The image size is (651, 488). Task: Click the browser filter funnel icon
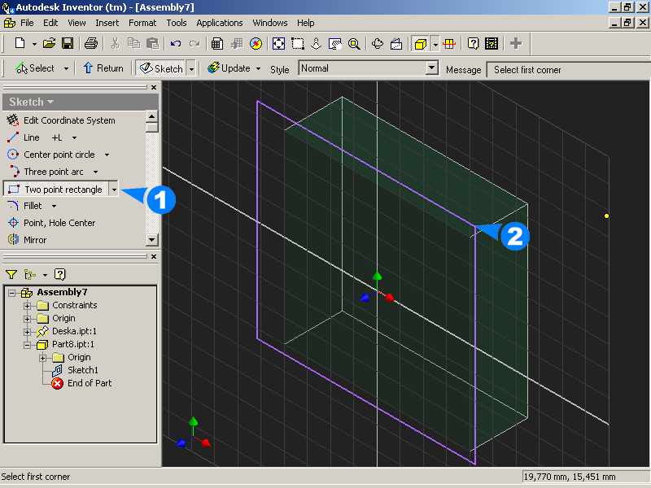tap(11, 274)
